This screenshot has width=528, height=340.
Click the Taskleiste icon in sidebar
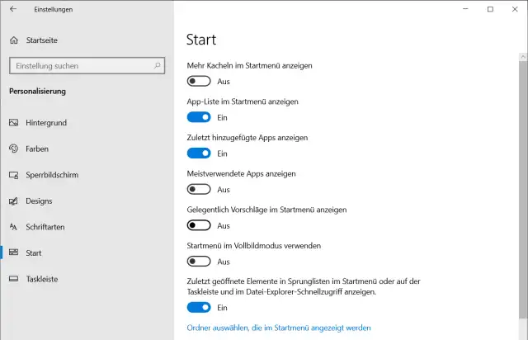13,279
